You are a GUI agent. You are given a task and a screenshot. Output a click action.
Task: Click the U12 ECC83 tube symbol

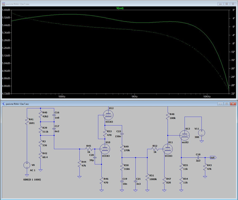(108, 115)
